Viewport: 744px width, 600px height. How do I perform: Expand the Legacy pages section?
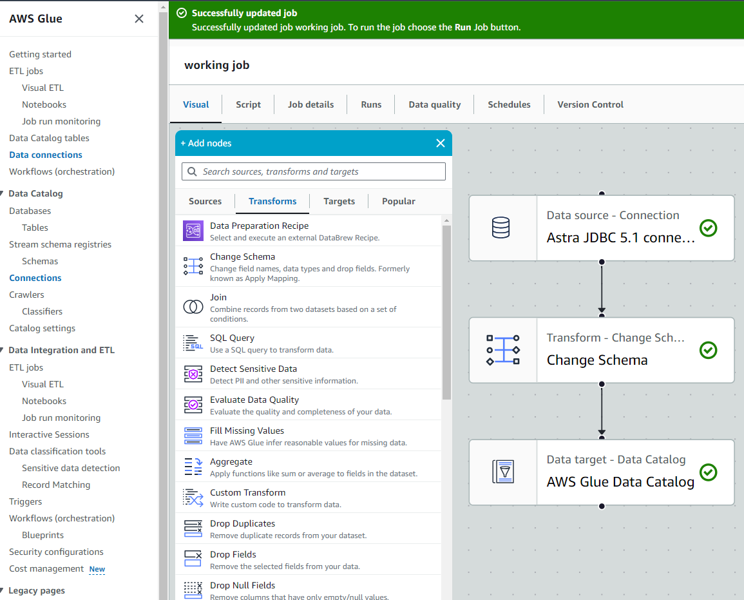(x=3, y=590)
